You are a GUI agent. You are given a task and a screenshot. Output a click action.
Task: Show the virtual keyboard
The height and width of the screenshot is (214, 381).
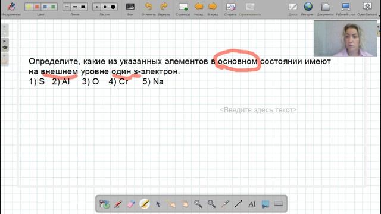[279, 204]
